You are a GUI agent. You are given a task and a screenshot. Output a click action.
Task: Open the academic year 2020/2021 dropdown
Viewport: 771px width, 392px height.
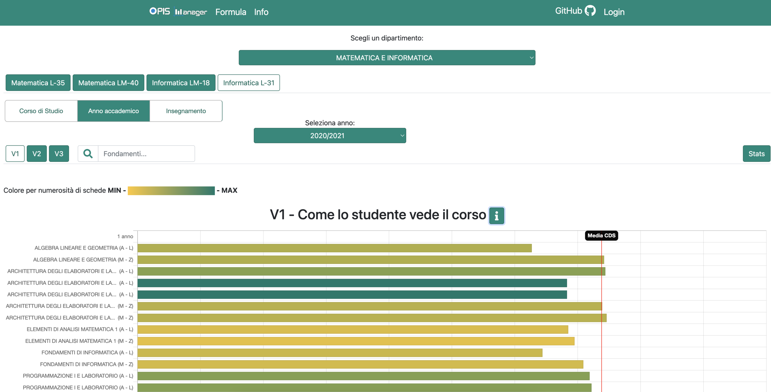(x=330, y=136)
